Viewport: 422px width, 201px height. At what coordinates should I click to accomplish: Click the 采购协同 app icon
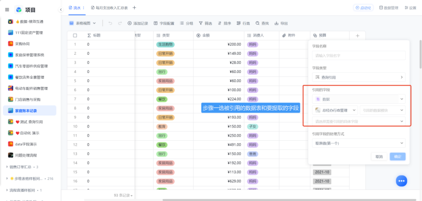(10, 44)
